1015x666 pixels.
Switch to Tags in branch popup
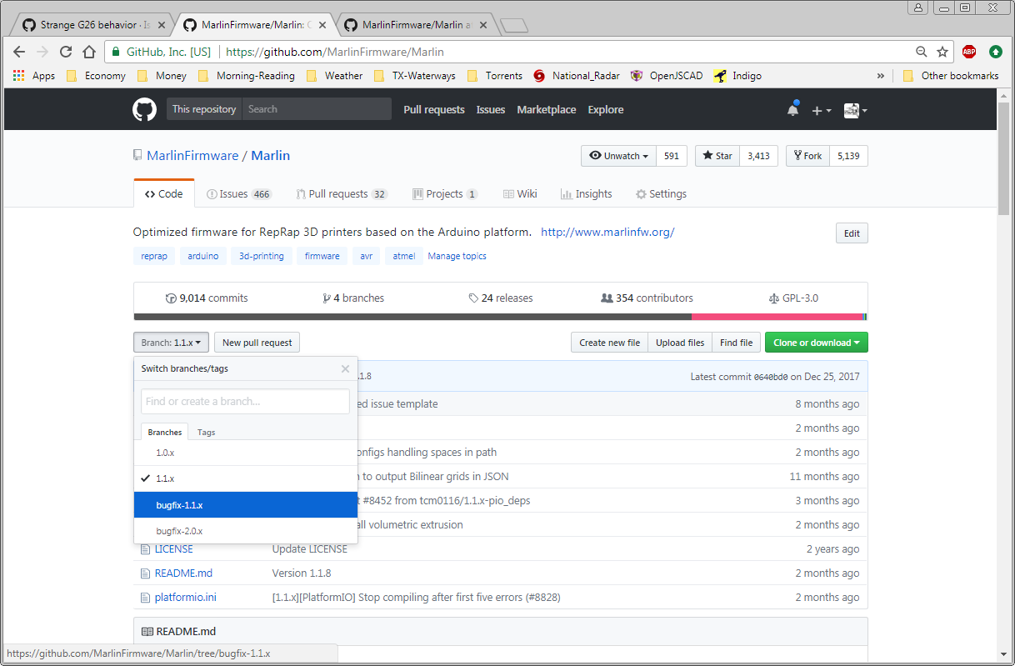point(207,433)
